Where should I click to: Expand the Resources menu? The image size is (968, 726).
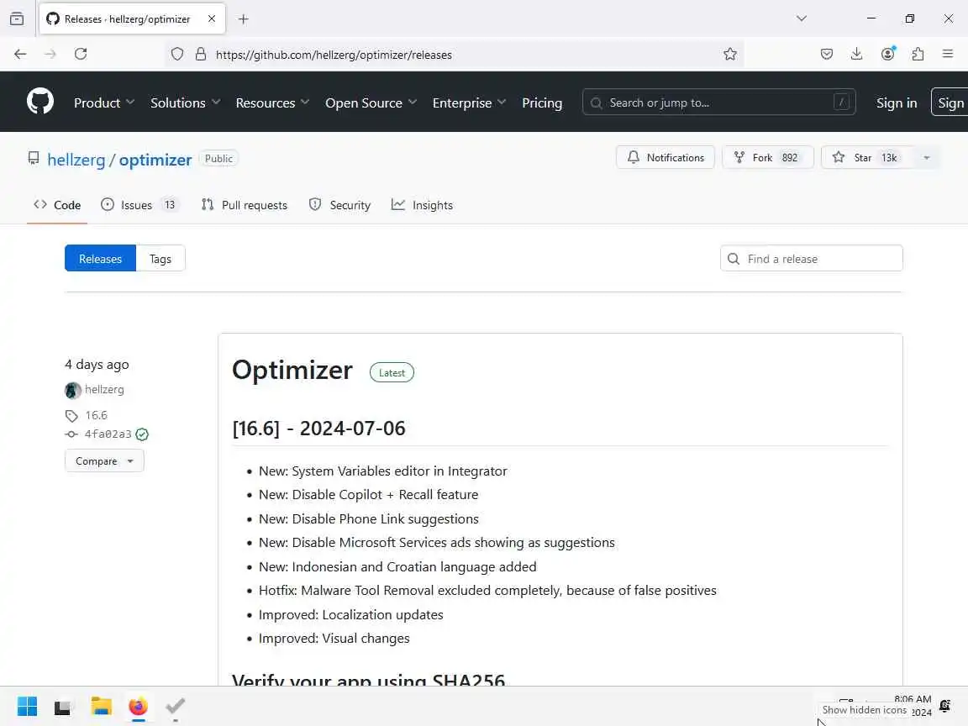click(x=272, y=103)
